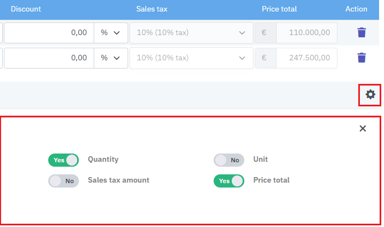Expand the second row's 10% sales tax dropdown
Screen dimensions: 384x227
point(191,58)
